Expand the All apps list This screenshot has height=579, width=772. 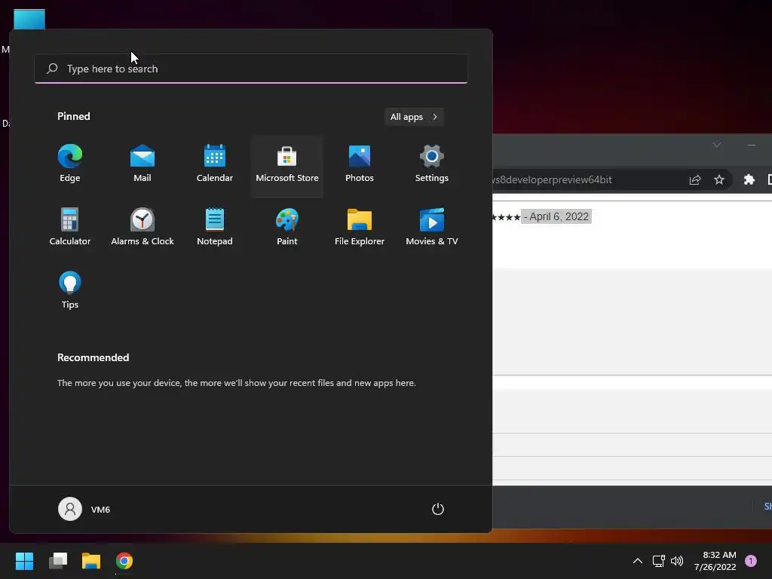click(x=414, y=117)
